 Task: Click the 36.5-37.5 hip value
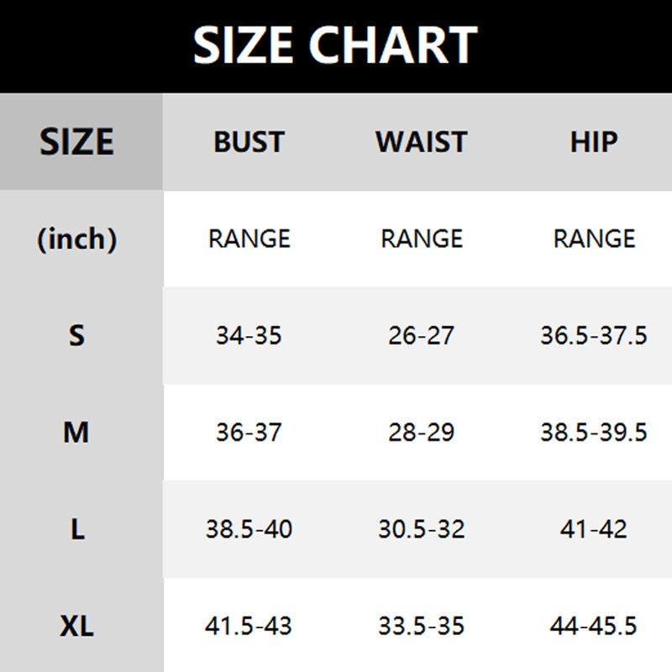point(594,336)
